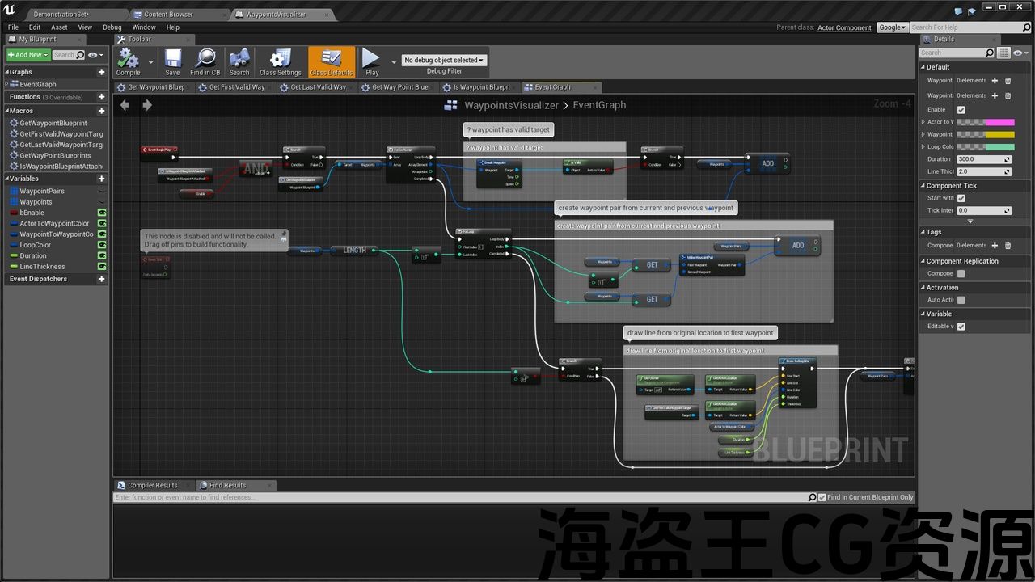The width and height of the screenshot is (1035, 582).
Task: Navigate back with the graph's left arrow
Action: pos(125,105)
